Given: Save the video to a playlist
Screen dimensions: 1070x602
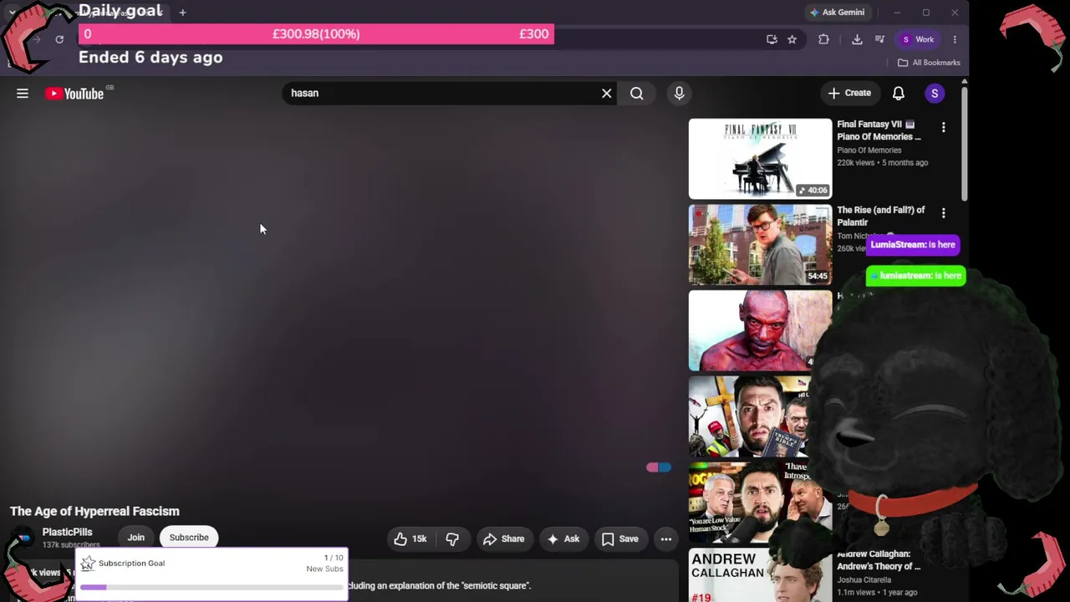Looking at the screenshot, I should (619, 539).
